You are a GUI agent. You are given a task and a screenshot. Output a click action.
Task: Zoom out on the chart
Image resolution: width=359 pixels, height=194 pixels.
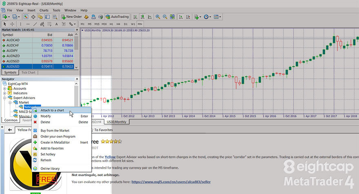pyautogui.click(x=165, y=17)
